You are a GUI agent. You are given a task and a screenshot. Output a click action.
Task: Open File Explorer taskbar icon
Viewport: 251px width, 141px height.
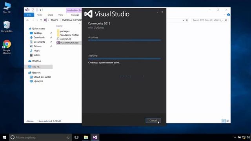[x=86, y=137]
